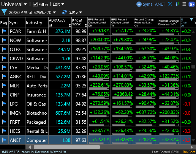This screenshot has width=196, height=154.
Task: Sort by P % of 52Wk column header
Action: click(80, 23)
